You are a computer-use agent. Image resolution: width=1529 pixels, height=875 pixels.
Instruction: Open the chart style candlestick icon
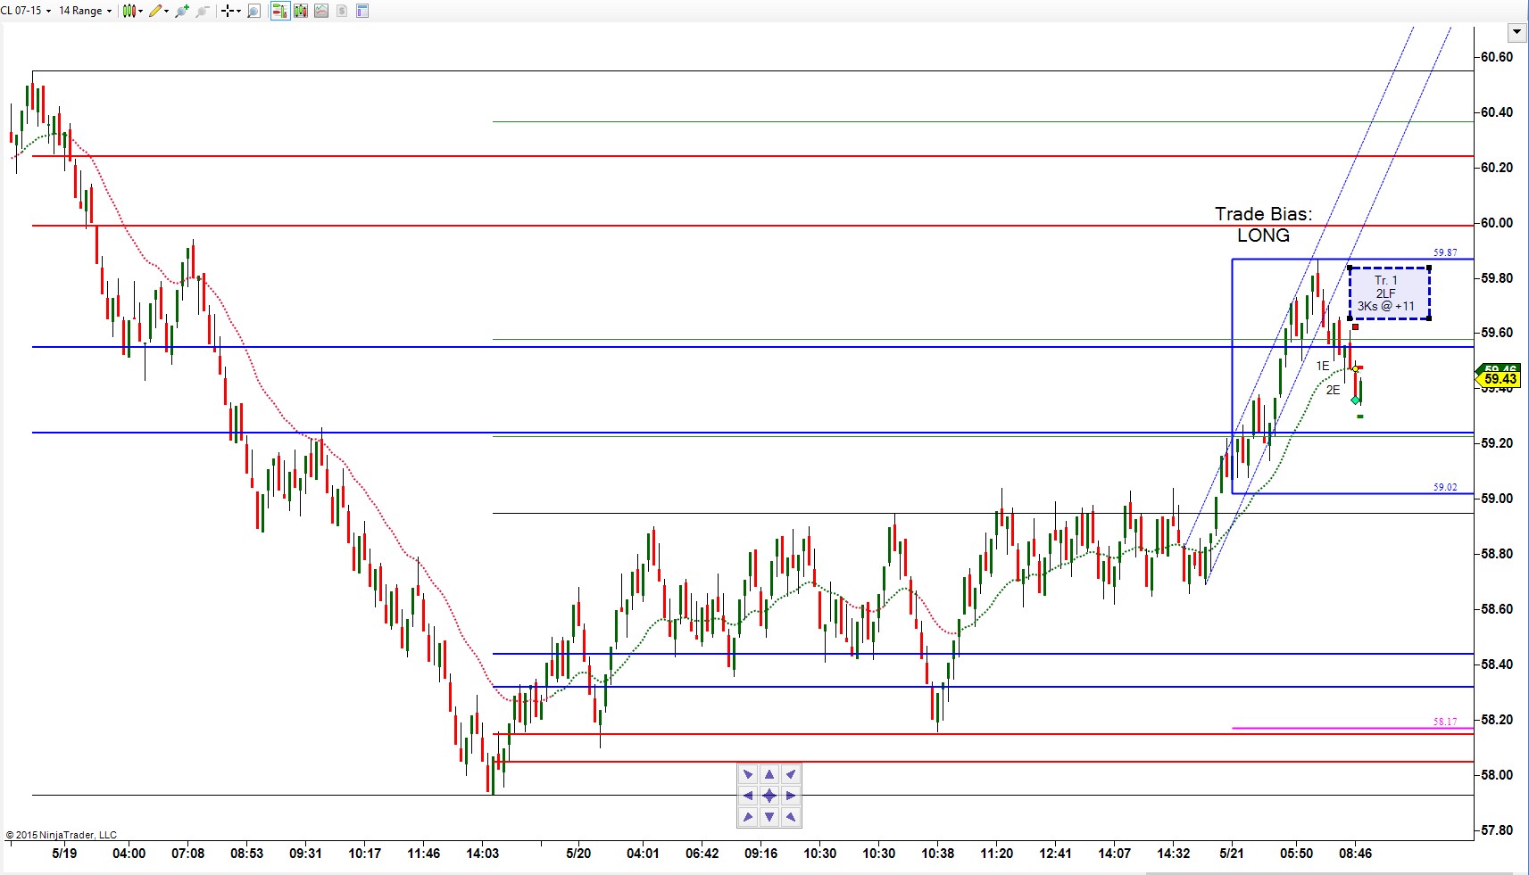coord(129,11)
